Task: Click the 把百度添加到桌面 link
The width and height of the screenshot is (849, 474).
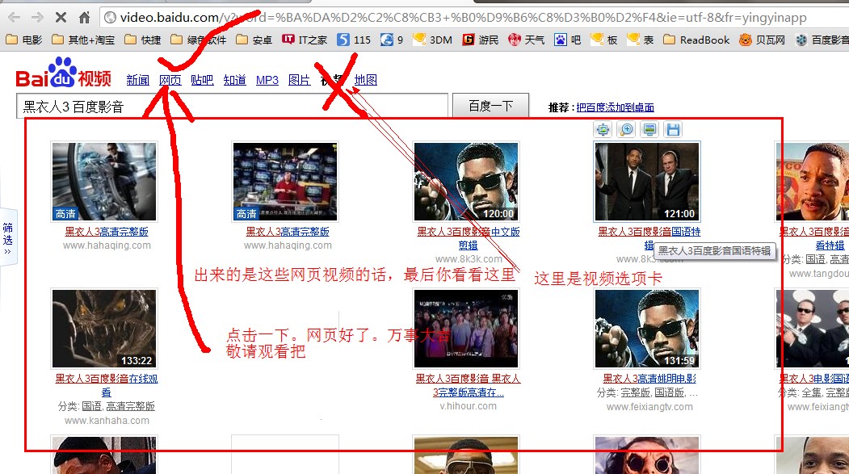Action: click(x=615, y=107)
